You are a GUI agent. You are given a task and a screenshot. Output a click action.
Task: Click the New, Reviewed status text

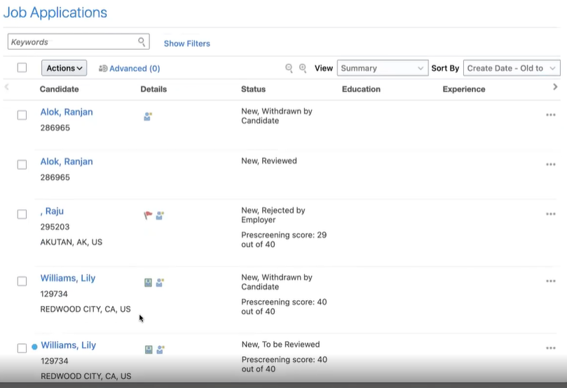269,161
